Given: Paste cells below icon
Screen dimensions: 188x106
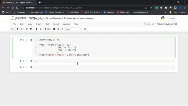Looking at the screenshot, I should point(31,29).
